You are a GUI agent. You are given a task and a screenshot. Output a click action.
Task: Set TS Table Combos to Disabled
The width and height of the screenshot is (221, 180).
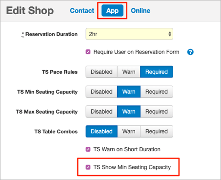pos(101,131)
